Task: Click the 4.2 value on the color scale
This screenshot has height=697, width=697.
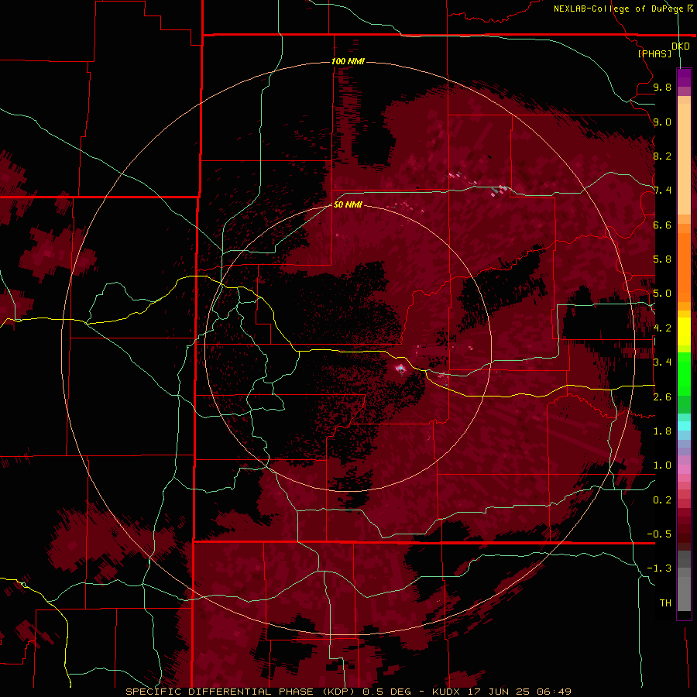Action: coord(662,328)
